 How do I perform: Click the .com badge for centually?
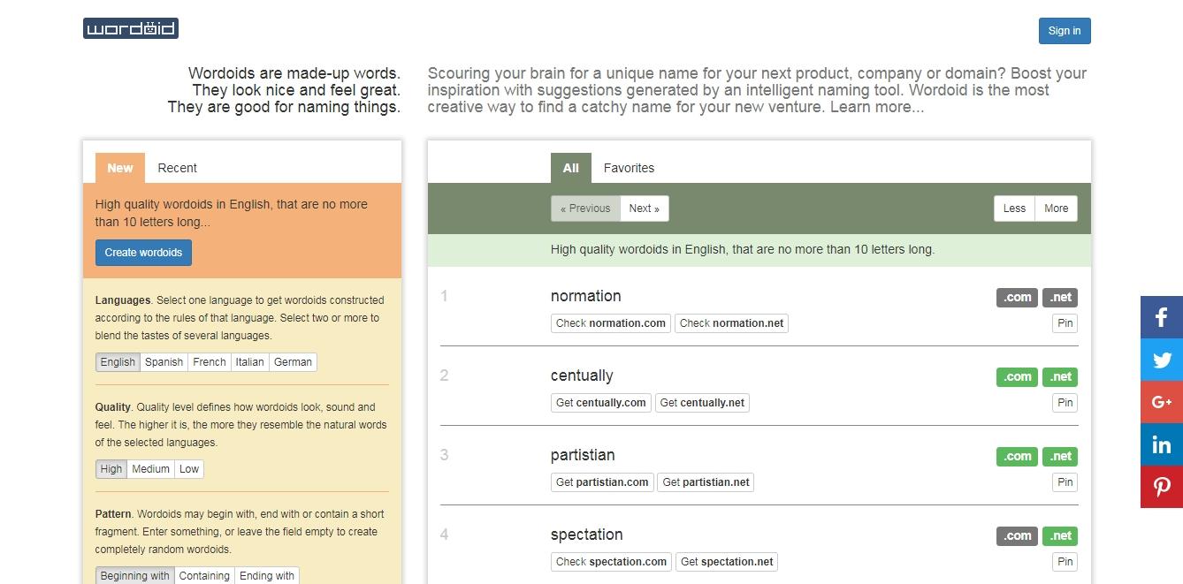point(1017,377)
